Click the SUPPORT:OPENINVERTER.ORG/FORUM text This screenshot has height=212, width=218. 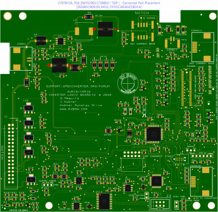(x=78, y=86)
